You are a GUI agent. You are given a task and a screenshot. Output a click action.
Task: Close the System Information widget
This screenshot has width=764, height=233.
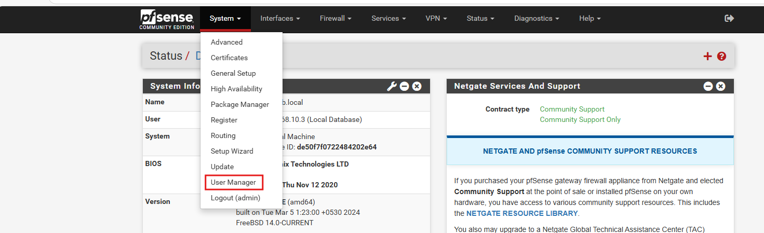pos(417,86)
